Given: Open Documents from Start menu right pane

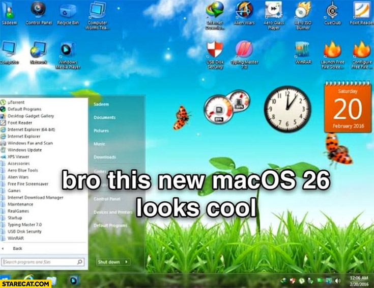Looking at the screenshot, I should point(104,117).
